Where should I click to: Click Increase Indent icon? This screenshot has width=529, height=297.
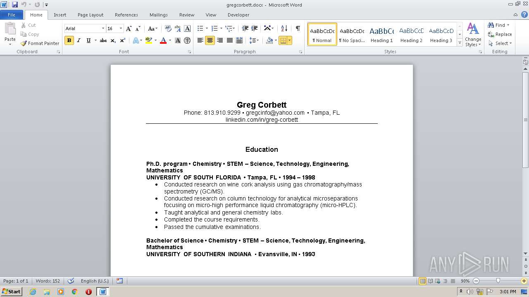255,28
